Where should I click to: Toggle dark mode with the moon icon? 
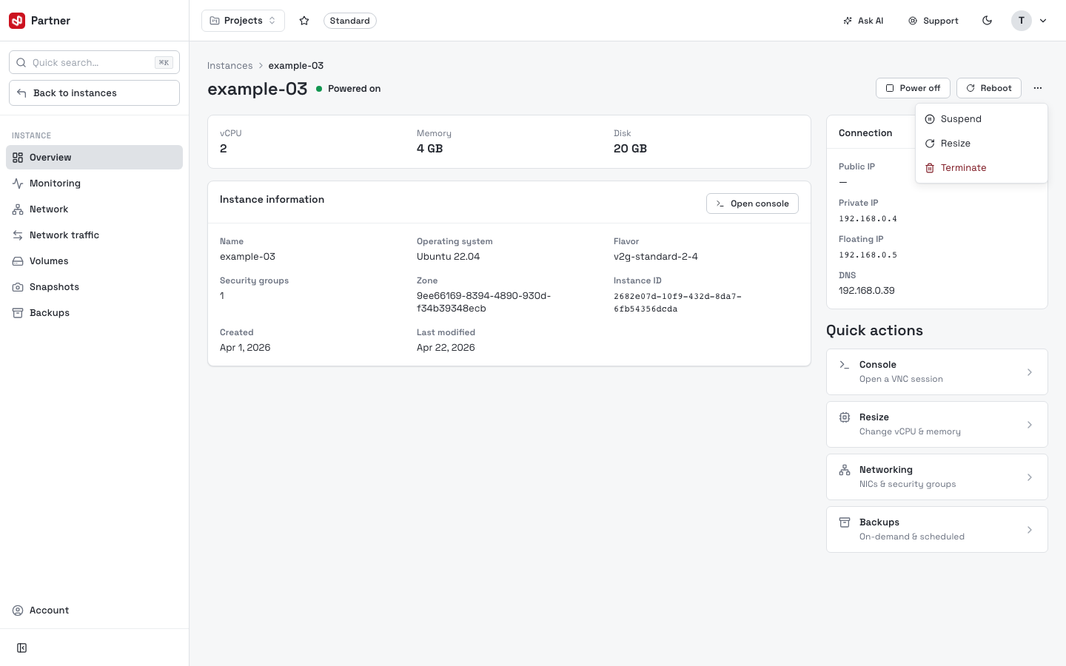tap(987, 21)
